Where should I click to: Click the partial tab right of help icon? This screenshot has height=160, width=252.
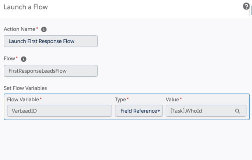251,9
